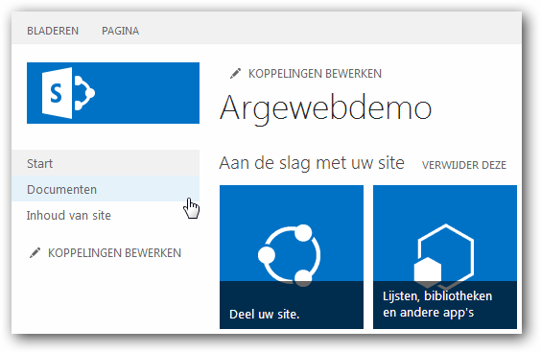
Task: Open the PAGINA ribbon tab
Action: 121,31
